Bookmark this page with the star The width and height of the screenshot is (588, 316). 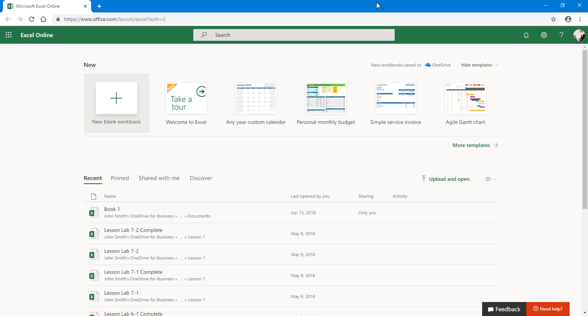point(553,19)
